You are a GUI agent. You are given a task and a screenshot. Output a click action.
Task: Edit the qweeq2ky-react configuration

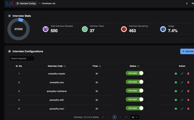182,109
